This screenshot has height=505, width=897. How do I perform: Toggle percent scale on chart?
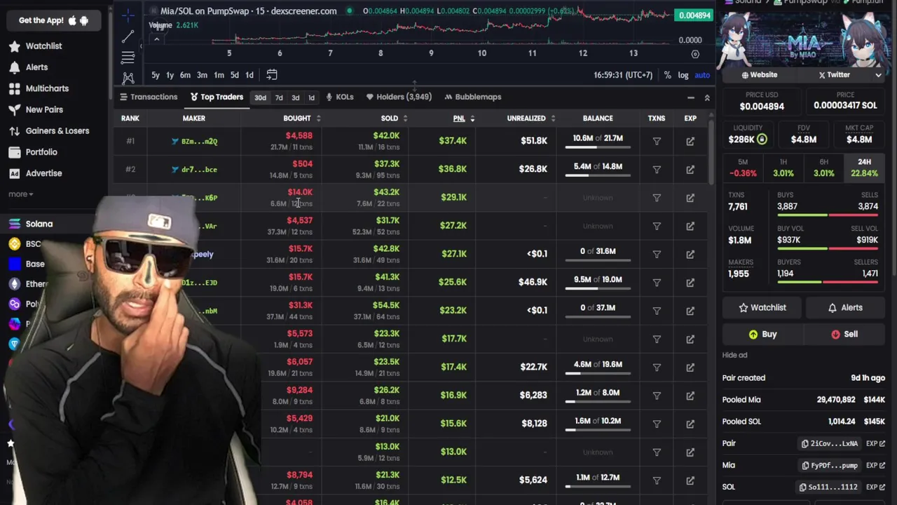[x=667, y=75]
